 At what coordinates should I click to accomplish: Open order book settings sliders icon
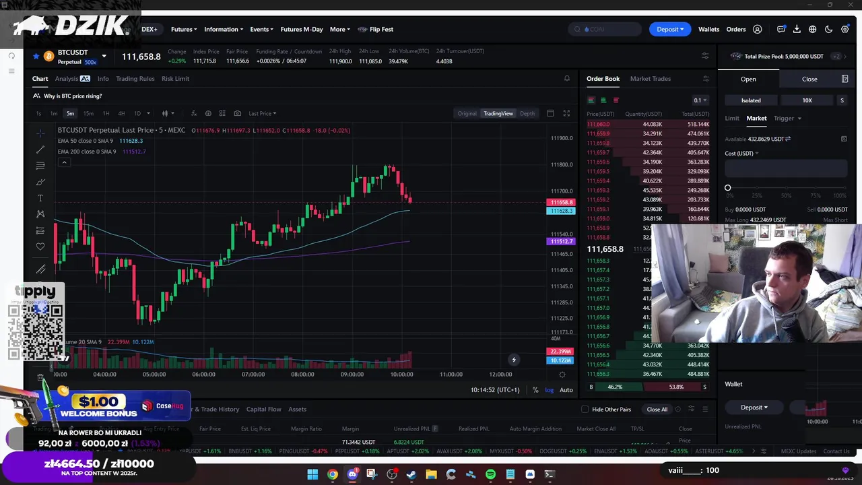(706, 79)
